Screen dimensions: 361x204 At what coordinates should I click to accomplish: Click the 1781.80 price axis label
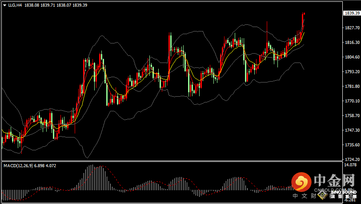[351, 86]
